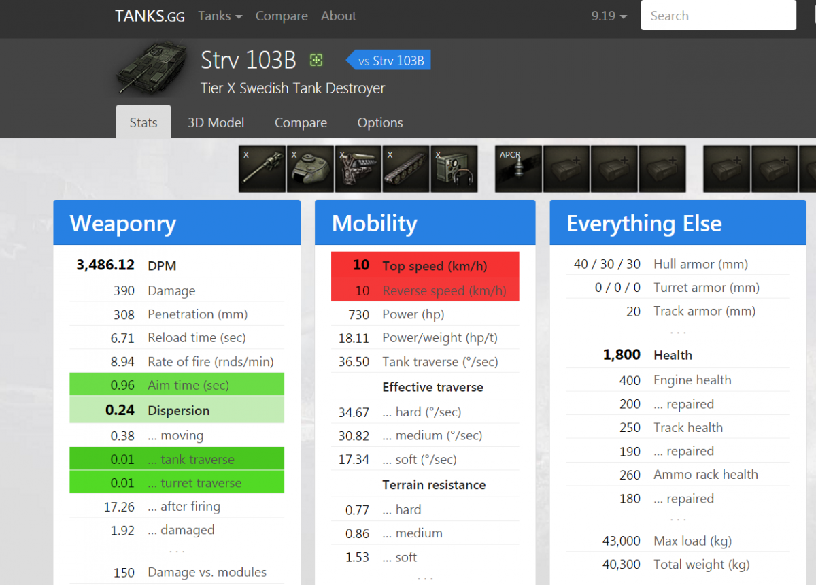Click the Effective traverse heading
Image resolution: width=816 pixels, height=585 pixels.
pyautogui.click(x=432, y=387)
